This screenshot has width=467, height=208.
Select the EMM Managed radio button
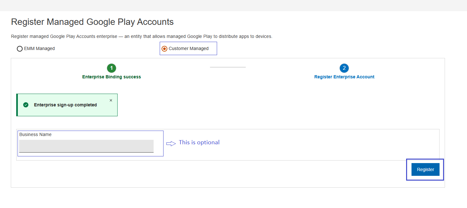click(x=20, y=49)
